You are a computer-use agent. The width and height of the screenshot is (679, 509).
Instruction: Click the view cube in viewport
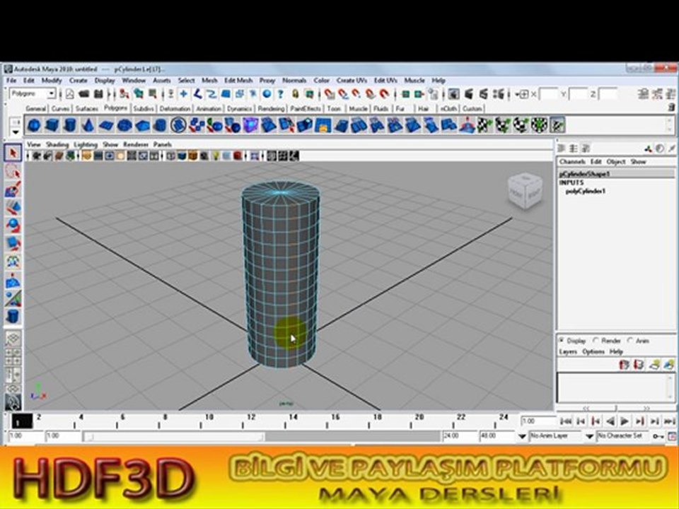[x=526, y=191]
